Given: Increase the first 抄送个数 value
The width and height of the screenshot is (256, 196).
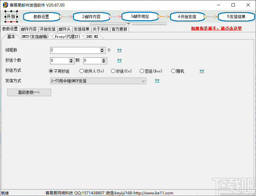Looking at the screenshot, I should point(71,59).
